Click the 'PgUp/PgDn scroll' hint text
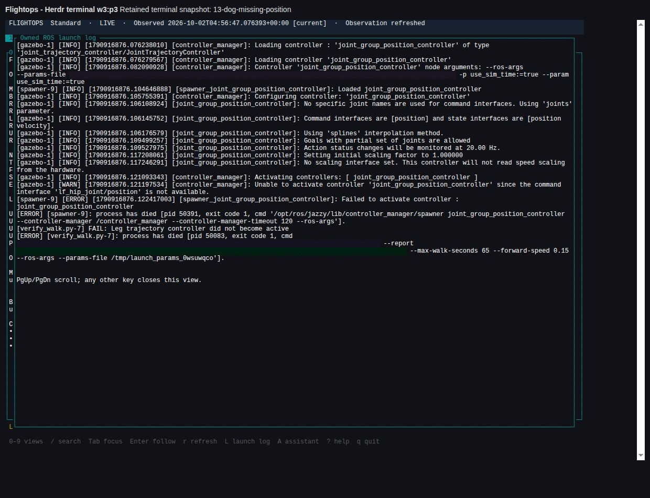Viewport: 650px width, 498px height. point(109,280)
